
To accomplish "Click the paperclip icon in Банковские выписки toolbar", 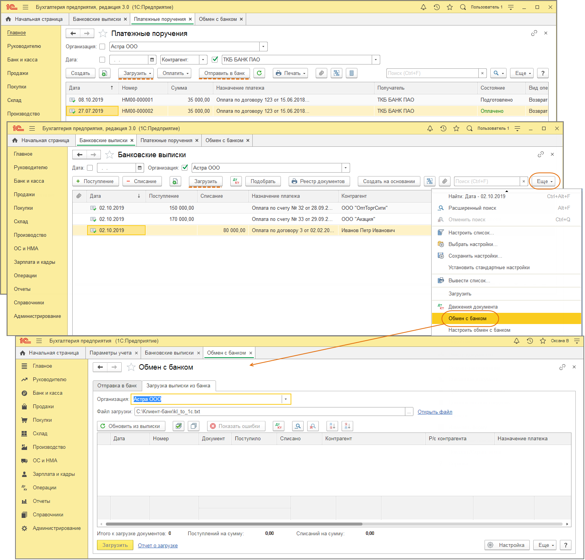I will [x=445, y=181].
